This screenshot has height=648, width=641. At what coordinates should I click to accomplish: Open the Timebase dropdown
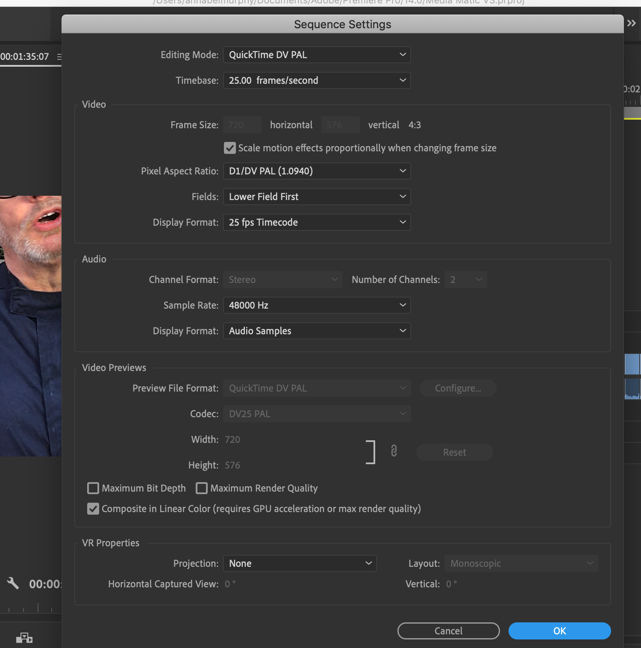click(x=316, y=80)
